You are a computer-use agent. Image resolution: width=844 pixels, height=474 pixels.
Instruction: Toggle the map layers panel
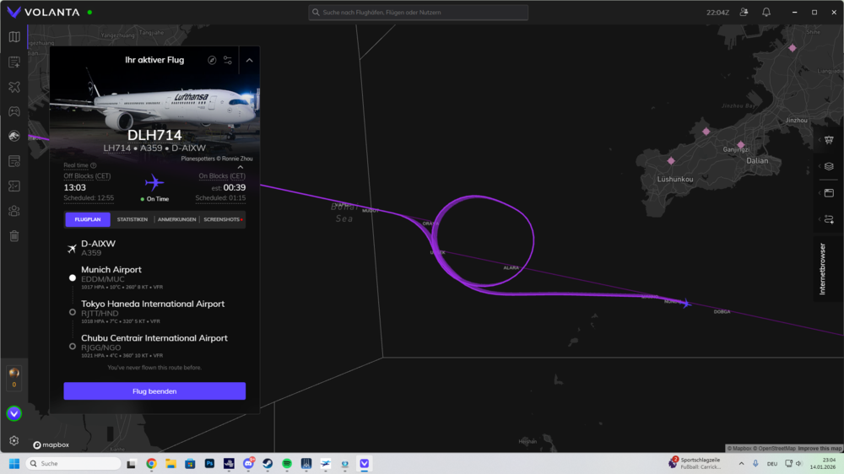829,166
